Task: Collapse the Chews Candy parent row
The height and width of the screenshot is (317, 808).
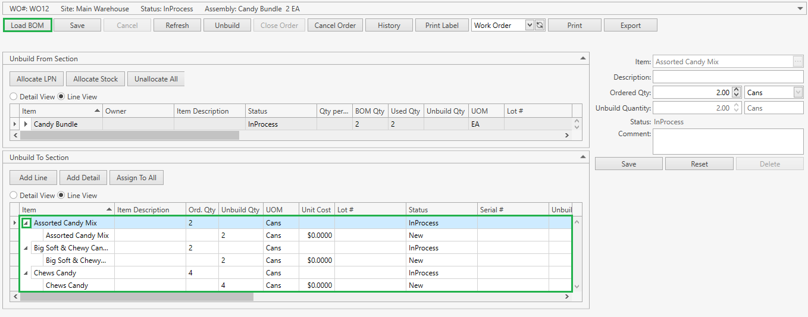Action: pyautogui.click(x=26, y=273)
